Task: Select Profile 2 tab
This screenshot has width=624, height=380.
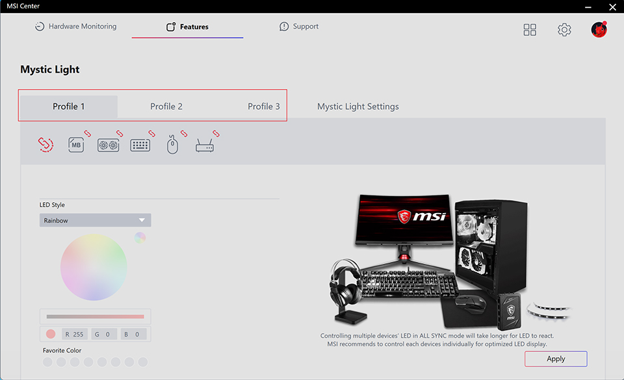Action: pyautogui.click(x=166, y=107)
